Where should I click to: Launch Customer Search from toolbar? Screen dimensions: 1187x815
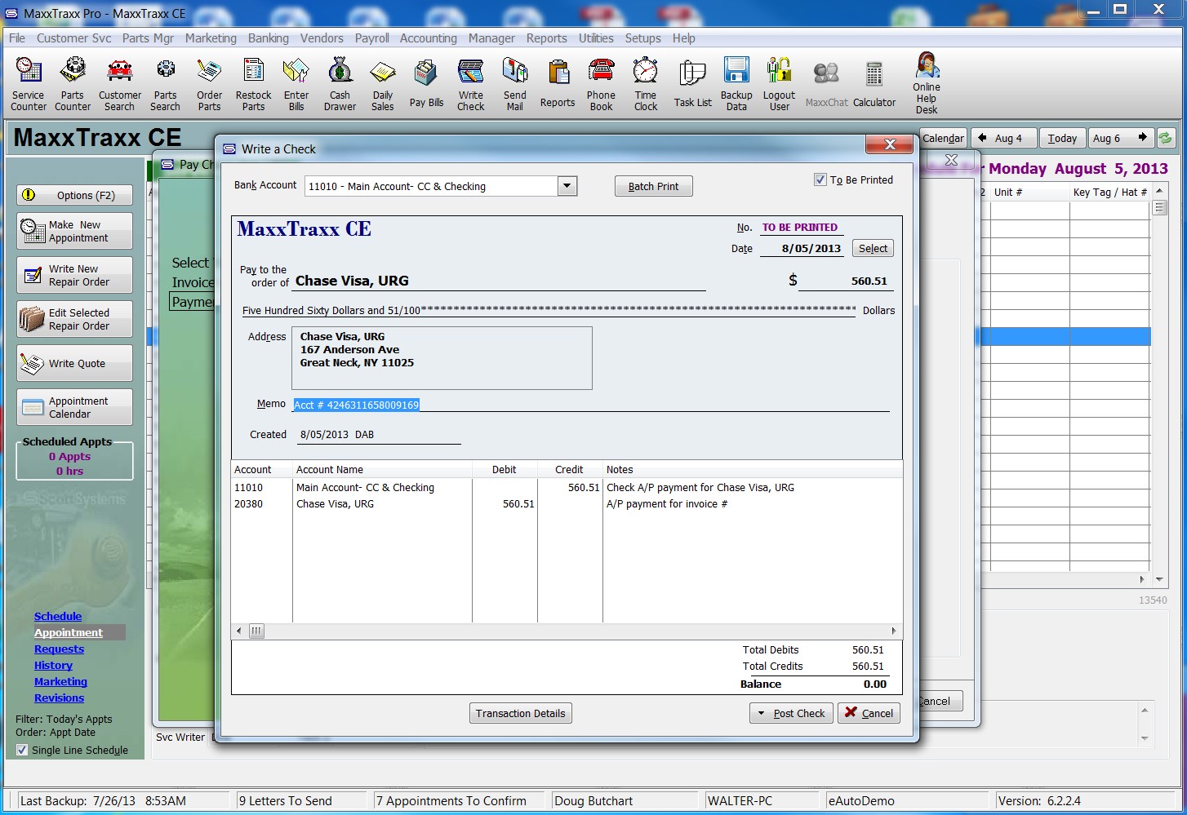[x=120, y=84]
